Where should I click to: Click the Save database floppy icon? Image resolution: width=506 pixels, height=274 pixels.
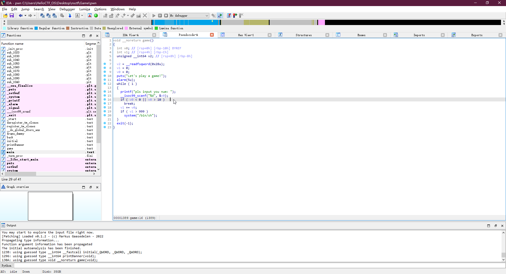(x=12, y=16)
